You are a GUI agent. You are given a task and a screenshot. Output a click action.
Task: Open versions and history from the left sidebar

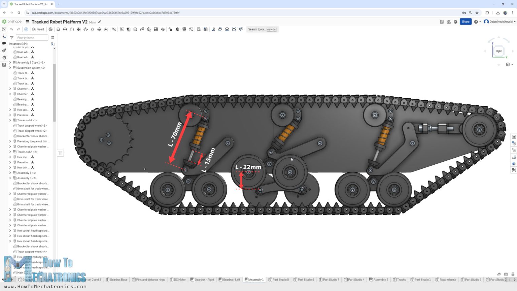tap(4, 57)
